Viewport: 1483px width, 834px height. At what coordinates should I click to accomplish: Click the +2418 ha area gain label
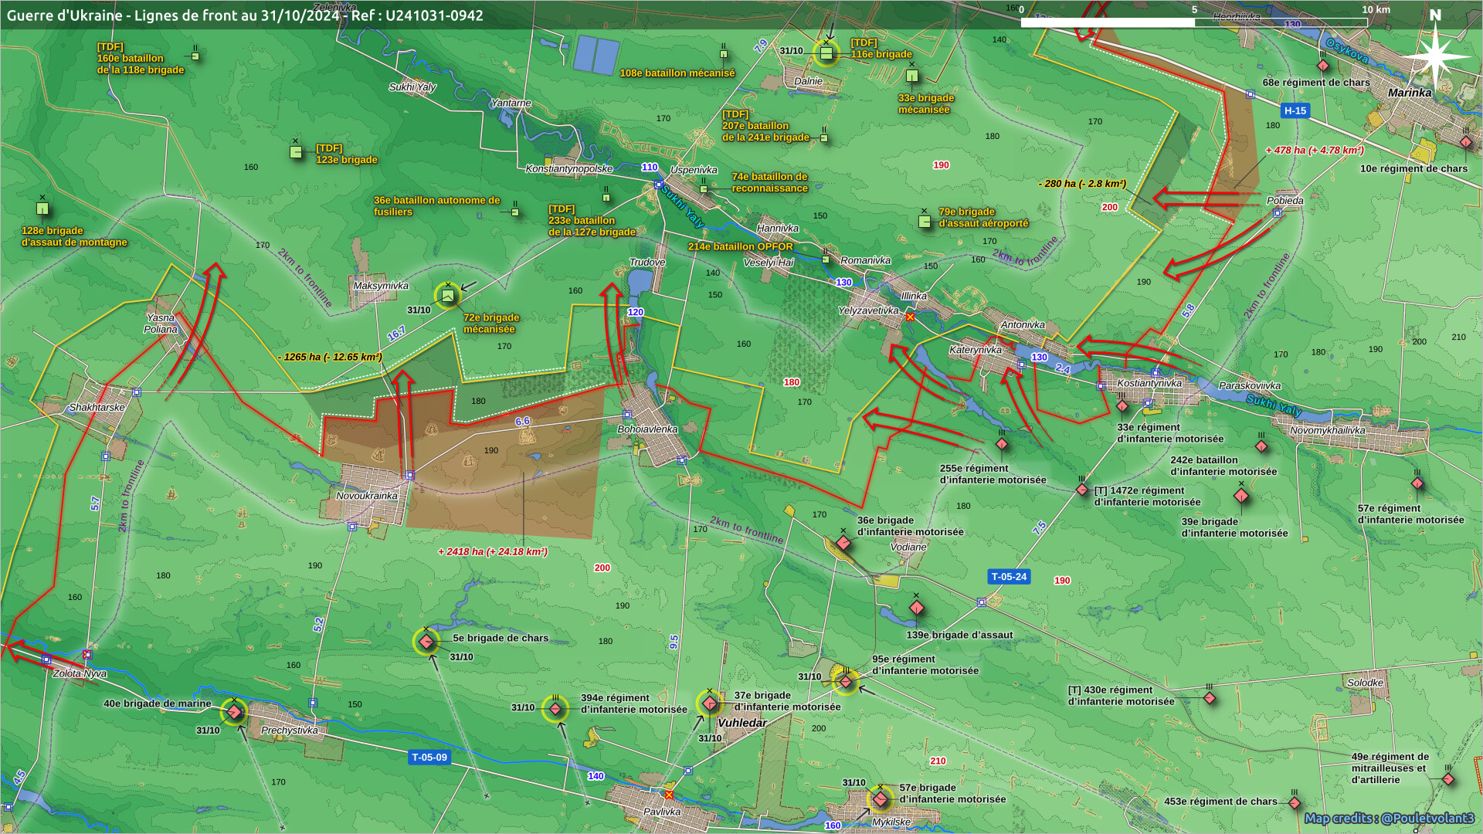[x=492, y=551]
